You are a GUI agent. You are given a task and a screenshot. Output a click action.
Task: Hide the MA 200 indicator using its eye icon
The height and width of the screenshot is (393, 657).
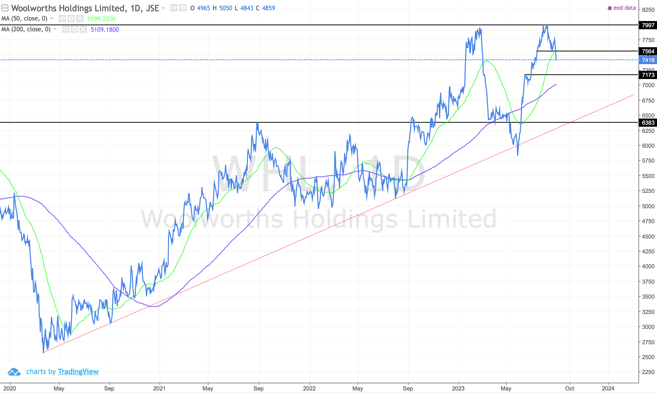[x=66, y=29]
